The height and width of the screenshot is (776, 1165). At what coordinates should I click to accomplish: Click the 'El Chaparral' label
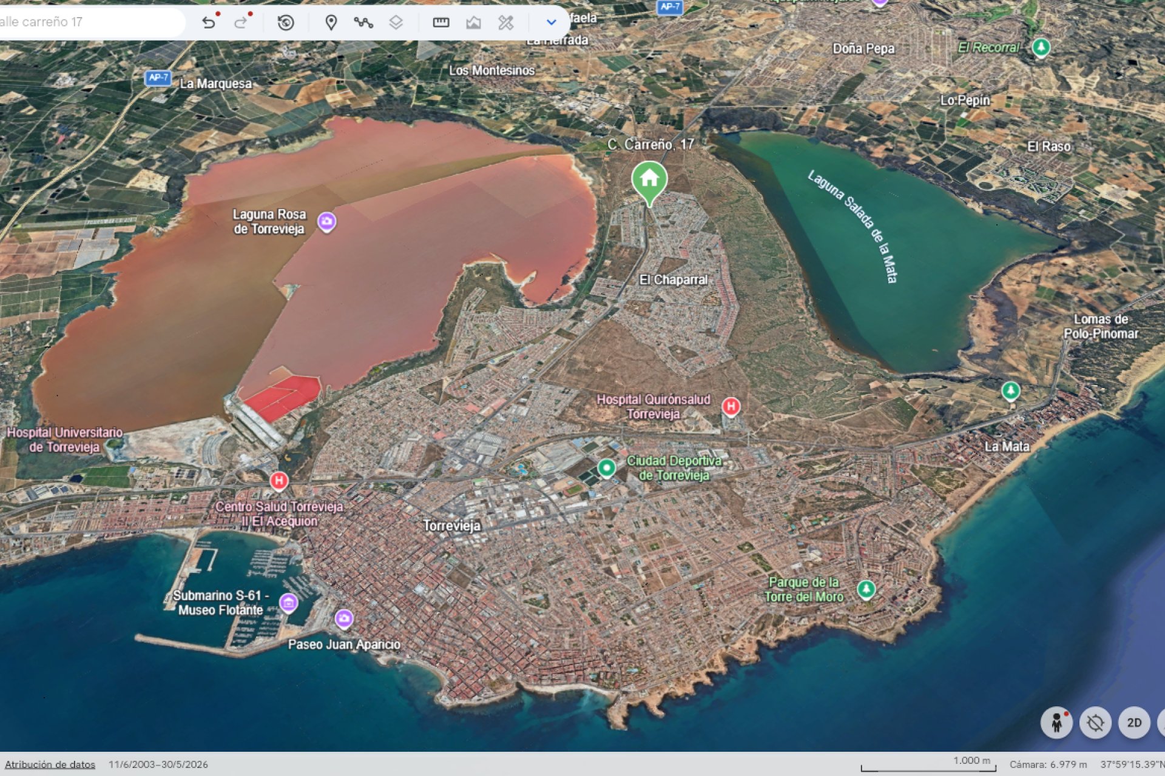coord(674,279)
